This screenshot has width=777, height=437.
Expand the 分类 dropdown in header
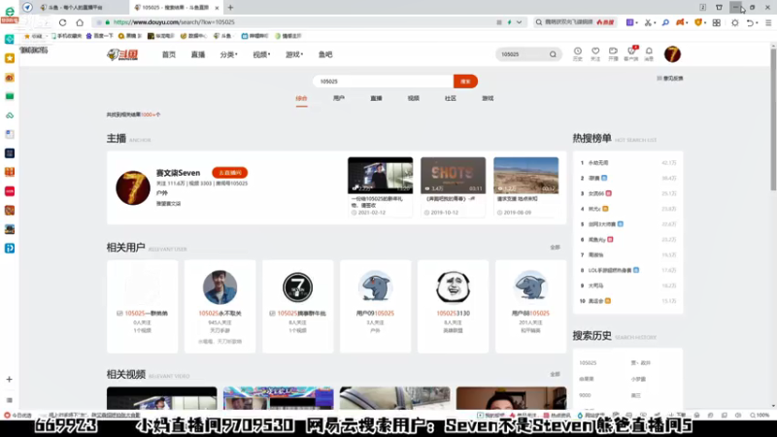pos(228,54)
